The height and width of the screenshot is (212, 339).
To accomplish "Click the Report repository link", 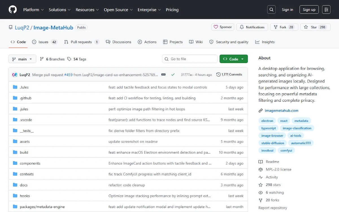I will coord(273,208).
